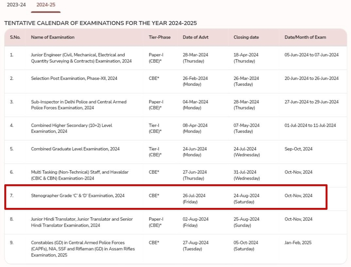Image resolution: width=351 pixels, height=267 pixels.
Task: Click advt date '24-Jun-2024 (Monday)'
Action: point(195,152)
